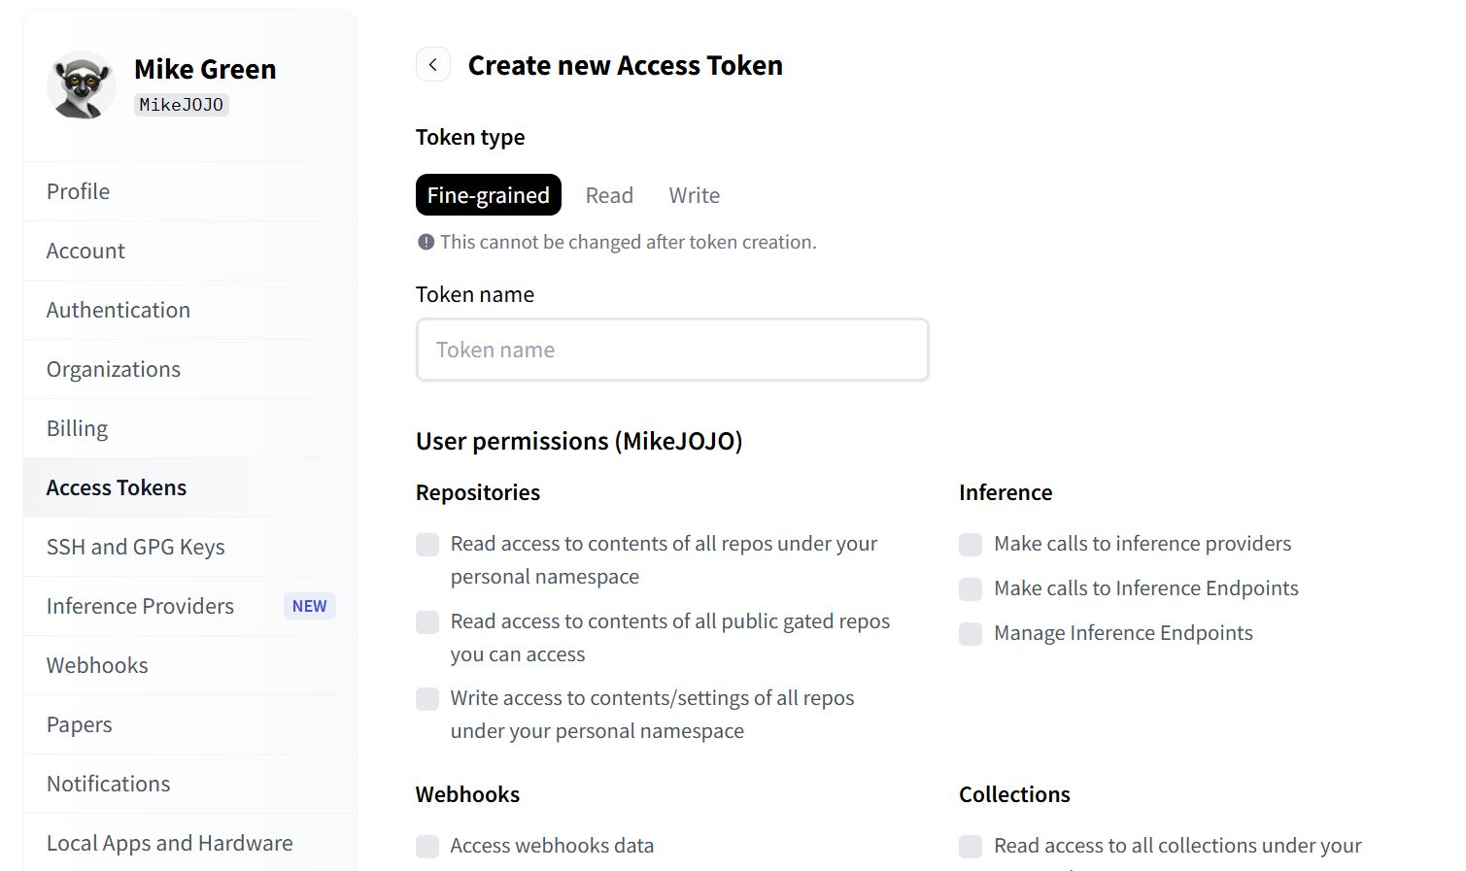Enable read access to personal namespace repos

427,545
